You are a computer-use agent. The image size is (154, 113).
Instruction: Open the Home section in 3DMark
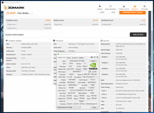(100, 7)
